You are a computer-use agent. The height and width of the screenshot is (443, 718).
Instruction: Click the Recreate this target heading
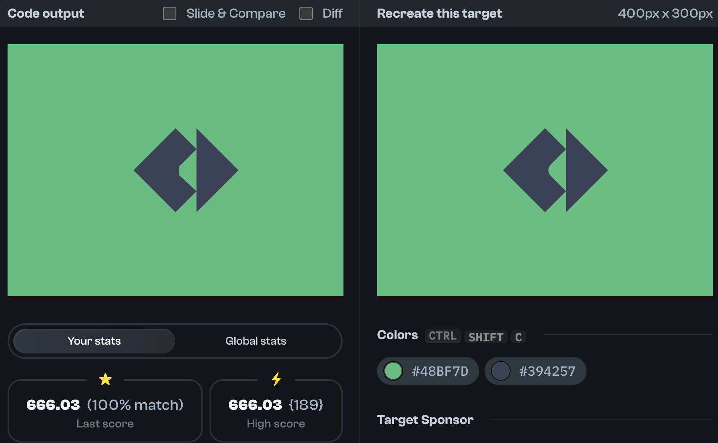pyautogui.click(x=439, y=13)
